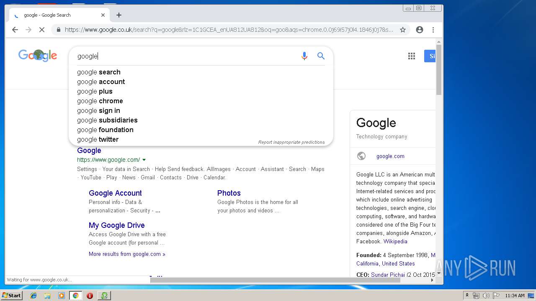Viewport: 536px width, 301px height.
Task: Click the padlock site info icon
Action: (58, 30)
